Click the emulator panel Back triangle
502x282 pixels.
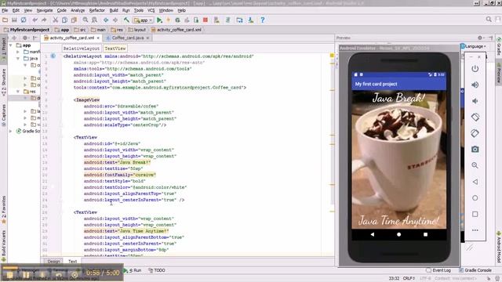475,182
